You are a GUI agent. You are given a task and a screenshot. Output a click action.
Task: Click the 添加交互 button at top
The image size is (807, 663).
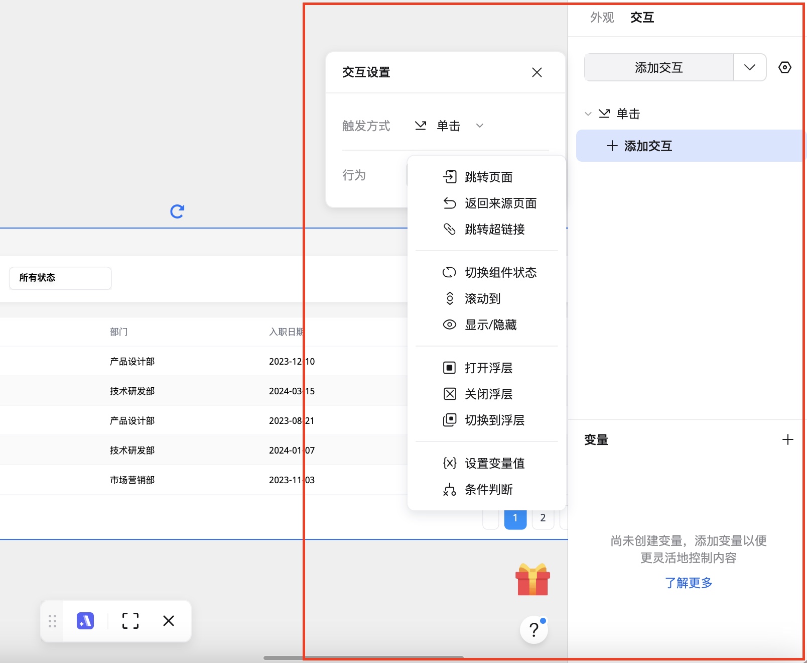point(659,67)
